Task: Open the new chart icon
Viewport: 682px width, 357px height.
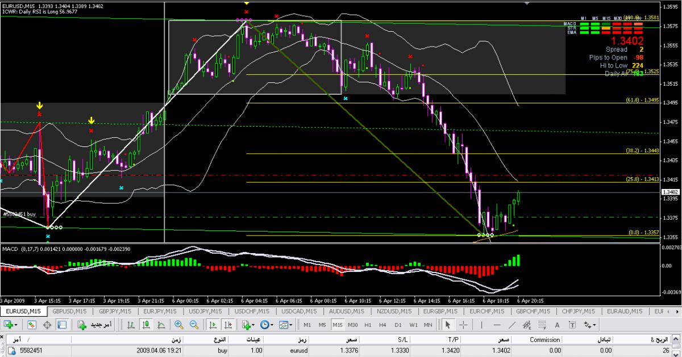Action: 9,325
